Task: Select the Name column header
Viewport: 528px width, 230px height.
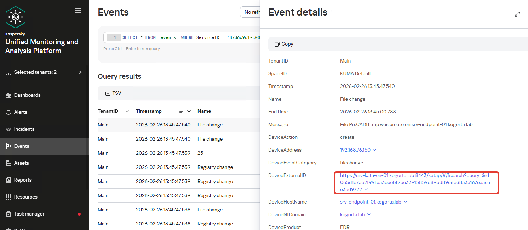Action: 204,111
